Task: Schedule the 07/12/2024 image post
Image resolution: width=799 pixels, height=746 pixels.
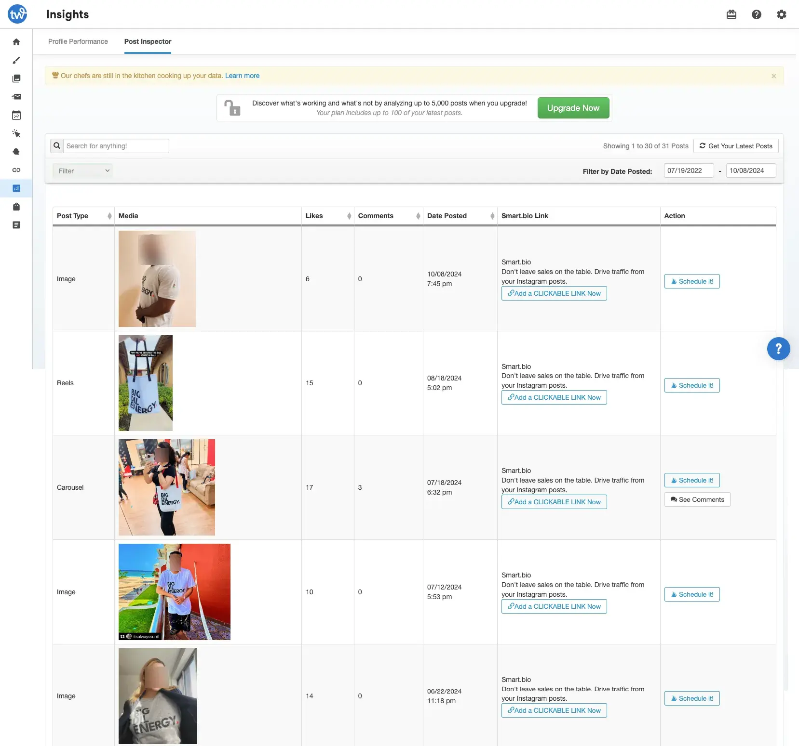Action: [692, 594]
